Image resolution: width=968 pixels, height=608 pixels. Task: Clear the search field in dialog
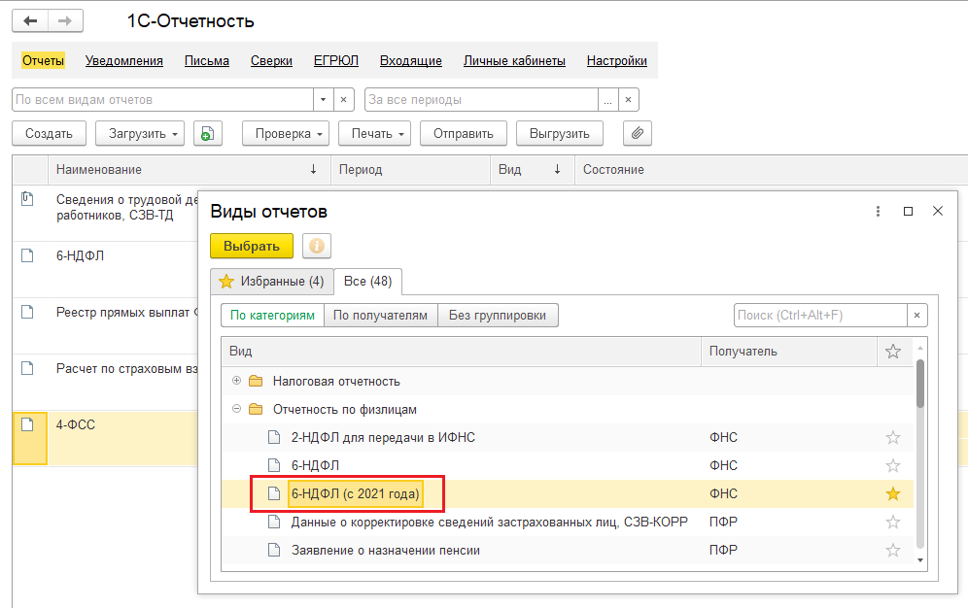click(x=916, y=315)
